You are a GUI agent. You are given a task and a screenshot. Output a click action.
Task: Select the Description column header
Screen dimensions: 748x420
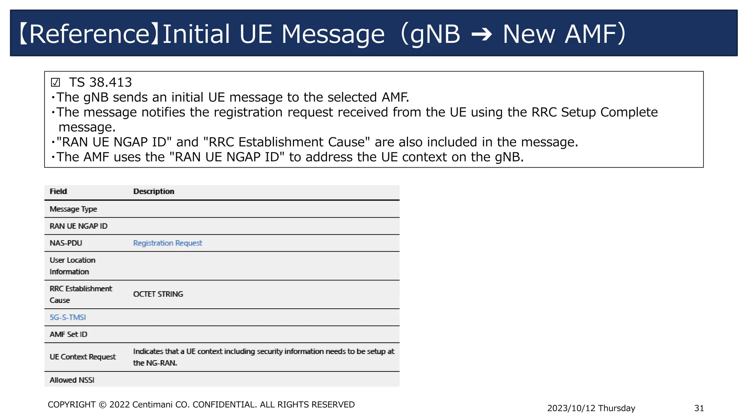153,191
